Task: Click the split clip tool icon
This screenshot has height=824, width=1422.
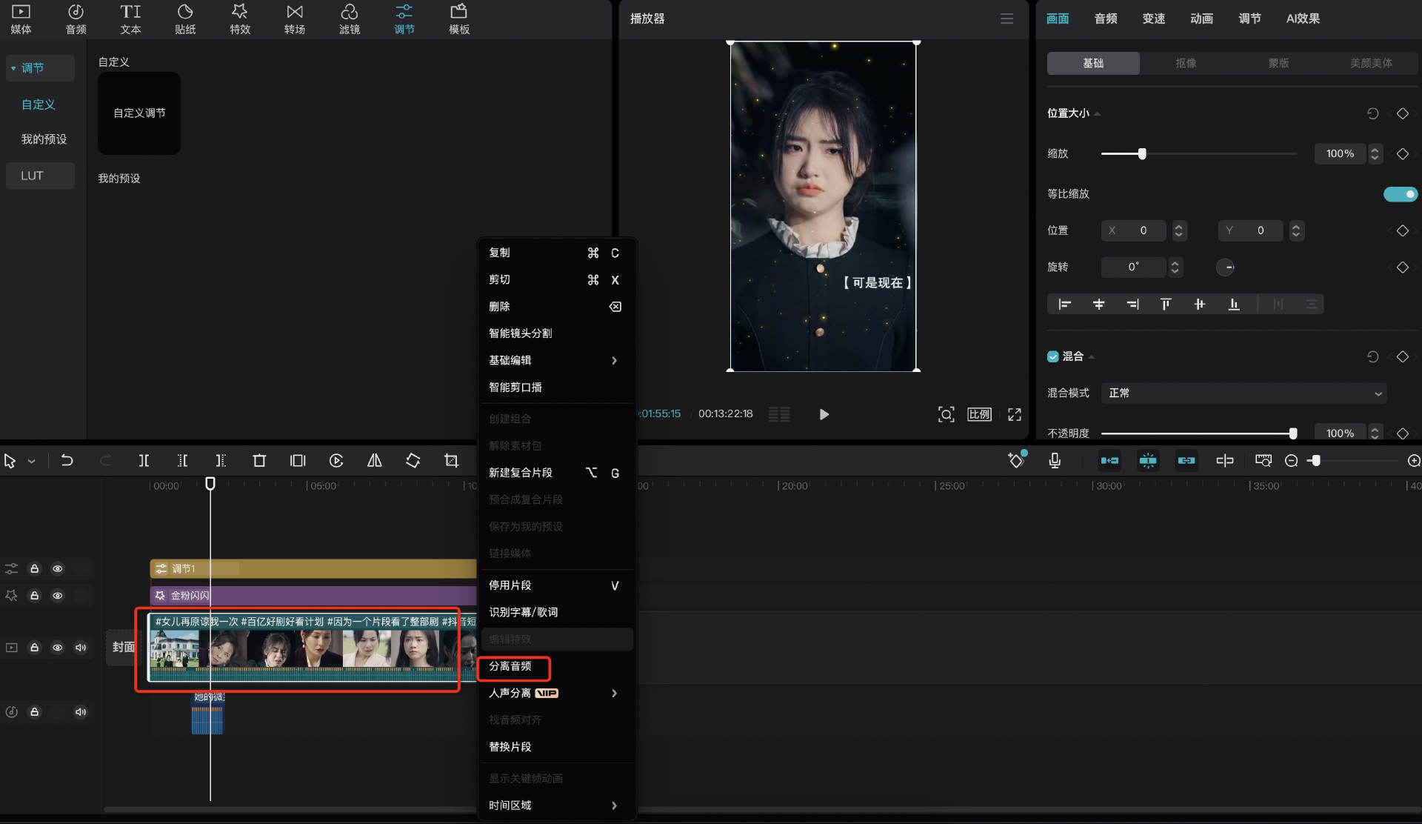Action: 144,460
